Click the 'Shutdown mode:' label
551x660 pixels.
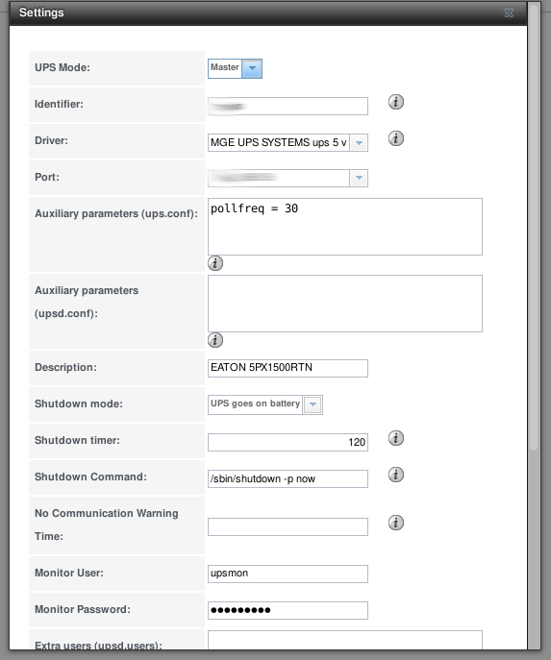(x=79, y=404)
